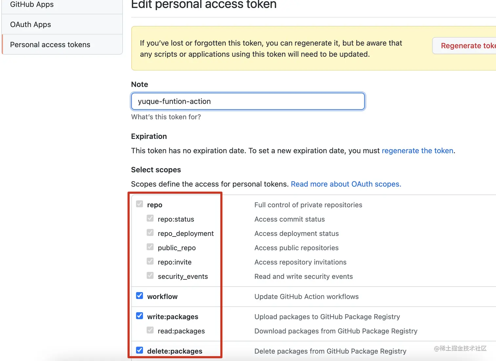Toggle the repo_deployment checkbox
Image resolution: width=496 pixels, height=361 pixels.
(x=150, y=233)
